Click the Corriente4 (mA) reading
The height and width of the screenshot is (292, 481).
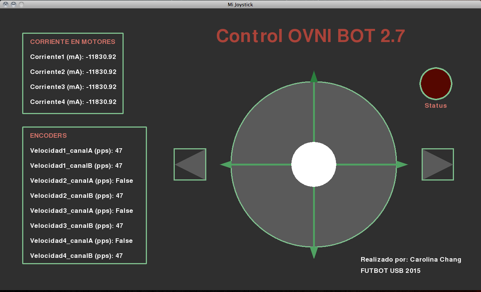click(x=73, y=102)
